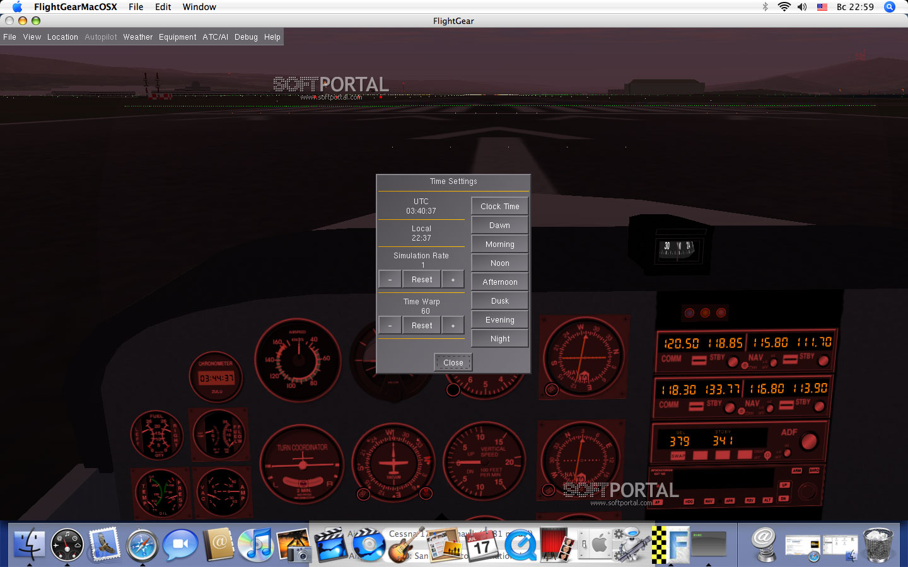The width and height of the screenshot is (908, 567).
Task: Click the ADF tuning knob
Action: coord(810,441)
